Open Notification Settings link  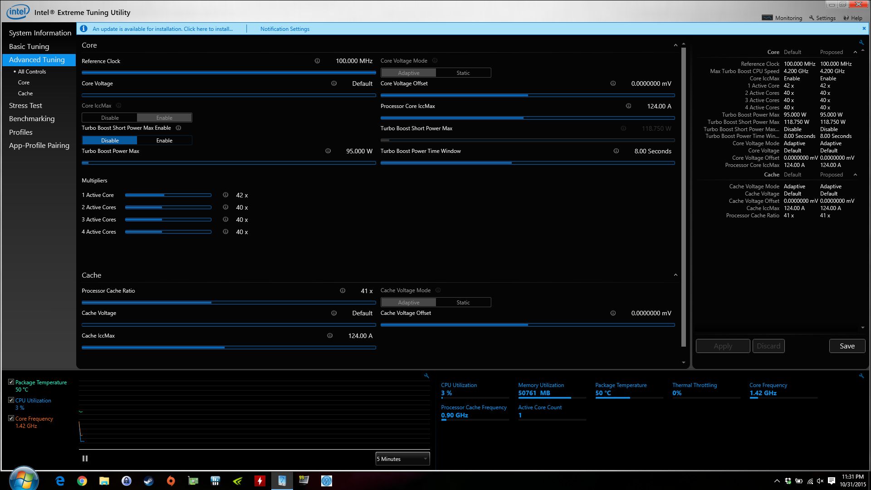pos(285,29)
